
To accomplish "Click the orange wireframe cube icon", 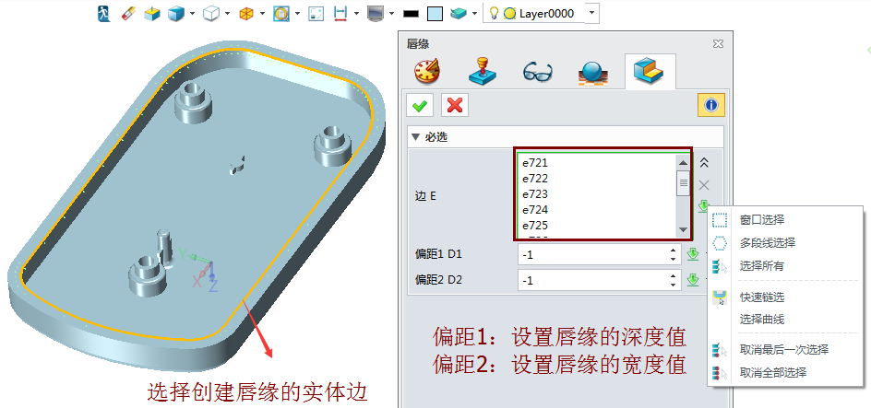I will coord(245,14).
